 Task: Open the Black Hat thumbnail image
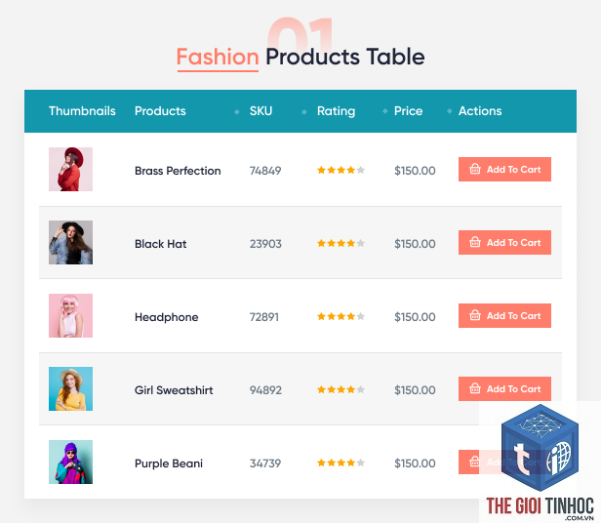tap(70, 242)
